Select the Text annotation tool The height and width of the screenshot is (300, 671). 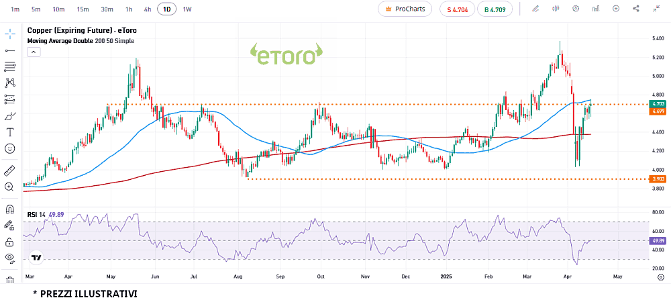(x=10, y=132)
